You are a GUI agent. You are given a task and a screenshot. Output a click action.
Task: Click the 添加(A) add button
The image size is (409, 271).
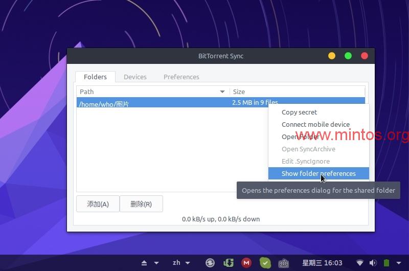[98, 204]
